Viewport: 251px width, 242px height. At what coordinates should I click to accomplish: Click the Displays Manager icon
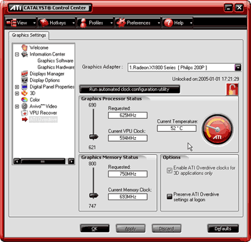24,73
